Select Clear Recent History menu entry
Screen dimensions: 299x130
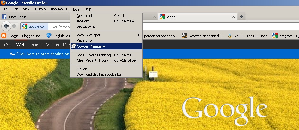[x=107, y=60]
